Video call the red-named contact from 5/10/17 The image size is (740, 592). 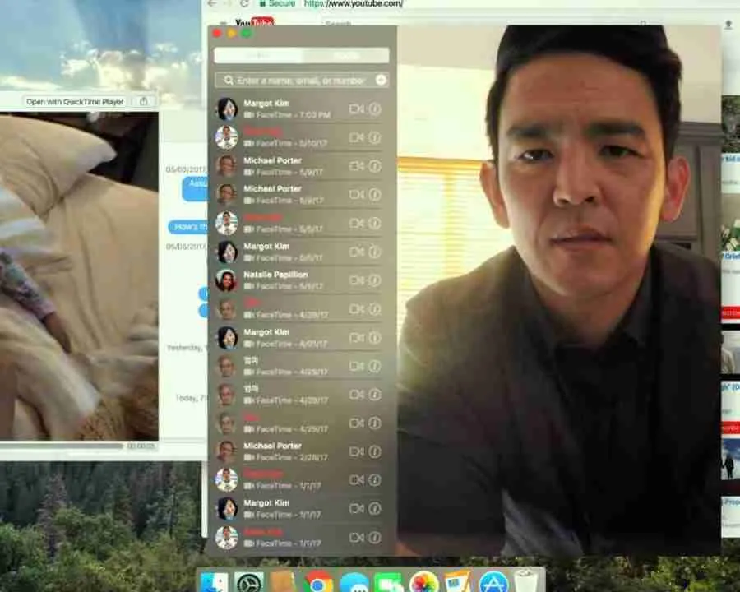coord(356,137)
